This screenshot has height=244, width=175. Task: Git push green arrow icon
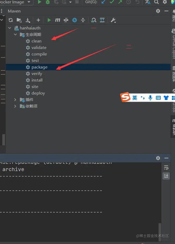(x=120, y=2)
